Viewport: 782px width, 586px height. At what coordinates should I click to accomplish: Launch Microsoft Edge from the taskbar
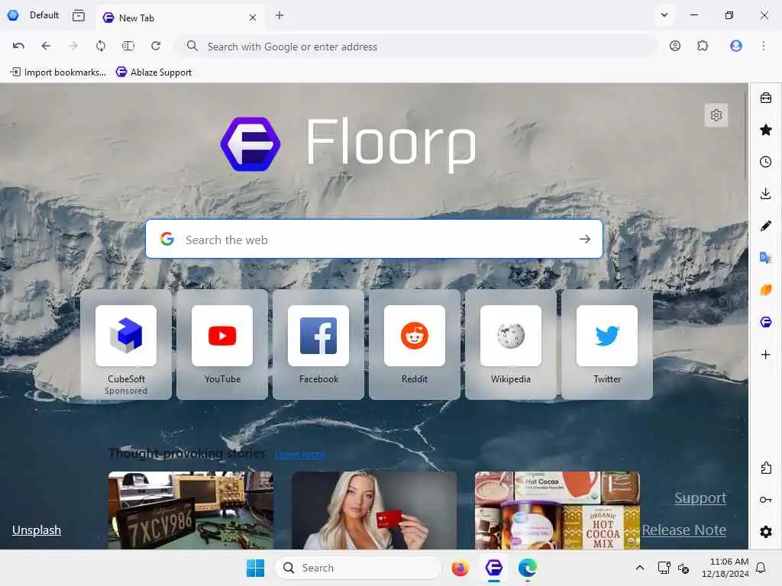click(527, 568)
